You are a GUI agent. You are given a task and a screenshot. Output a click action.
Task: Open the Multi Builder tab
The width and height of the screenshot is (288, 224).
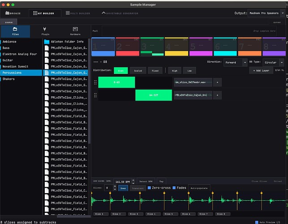78,13
